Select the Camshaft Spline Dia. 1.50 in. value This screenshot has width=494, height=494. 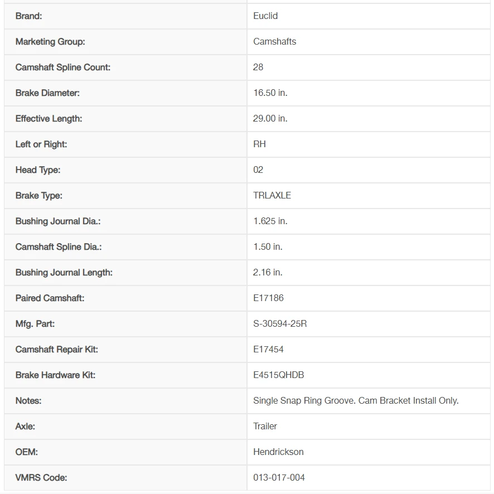pyautogui.click(x=268, y=246)
